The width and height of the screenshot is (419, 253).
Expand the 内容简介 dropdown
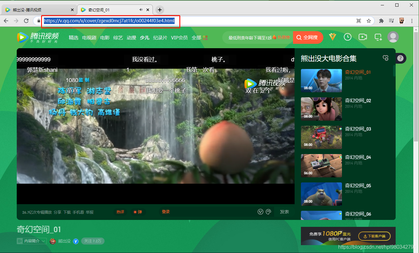pos(32,241)
